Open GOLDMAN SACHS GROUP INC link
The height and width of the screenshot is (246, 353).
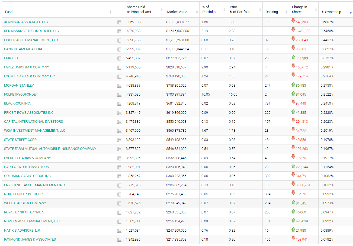click(27, 176)
